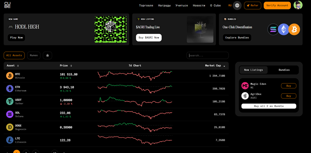Viewport: 311px width, 153px height.
Task: Open the Solana 7d chart
Action: [135, 114]
